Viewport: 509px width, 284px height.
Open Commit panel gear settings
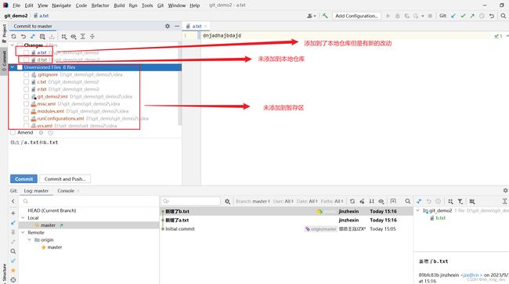pos(168,26)
